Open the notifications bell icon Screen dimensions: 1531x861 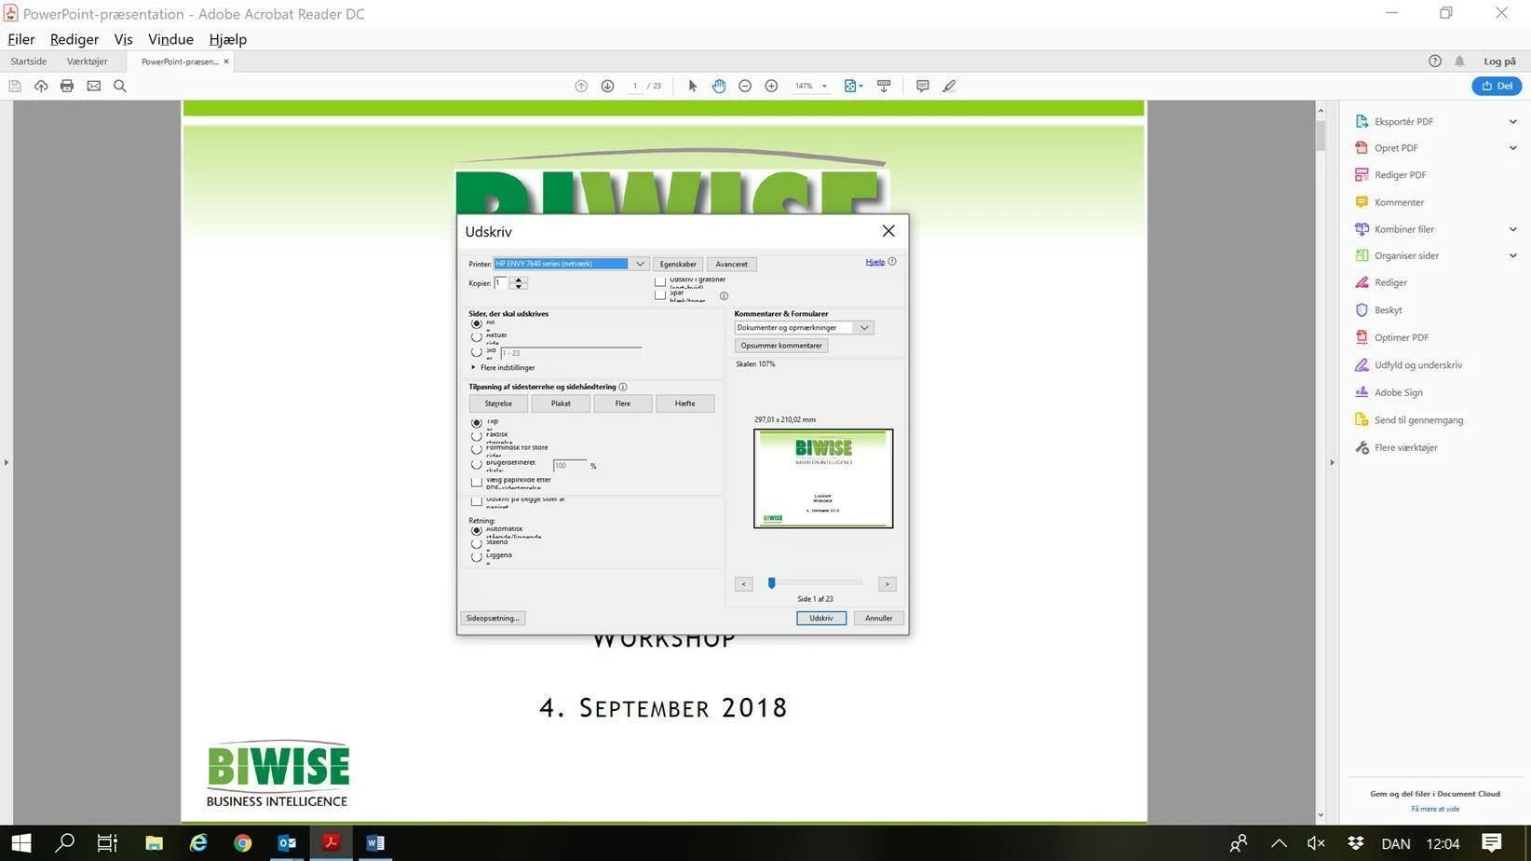tap(1459, 61)
